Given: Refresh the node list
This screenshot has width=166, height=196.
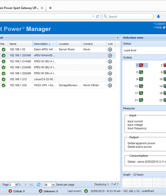Looking at the screenshot, I should click(39, 185).
